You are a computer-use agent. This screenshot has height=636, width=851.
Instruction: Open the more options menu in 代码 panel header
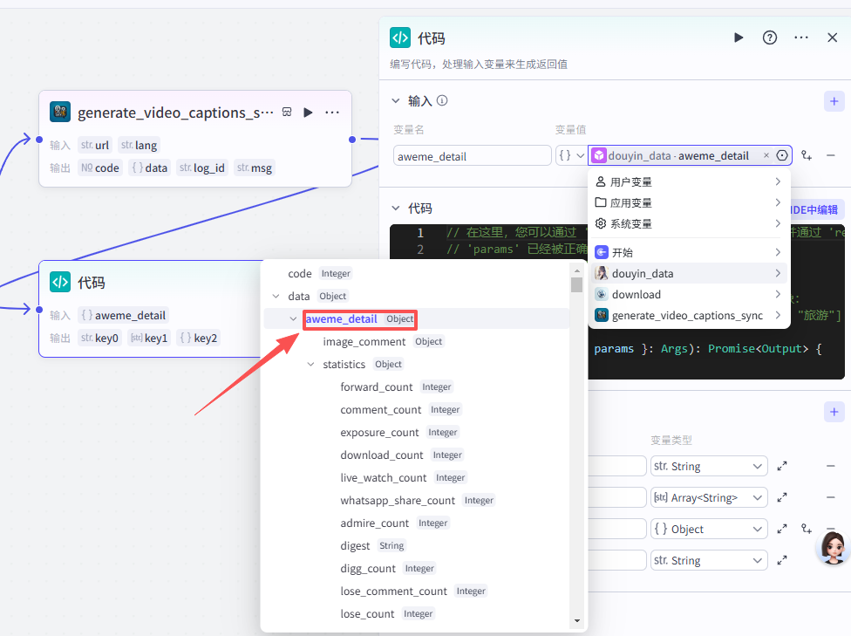click(x=801, y=38)
